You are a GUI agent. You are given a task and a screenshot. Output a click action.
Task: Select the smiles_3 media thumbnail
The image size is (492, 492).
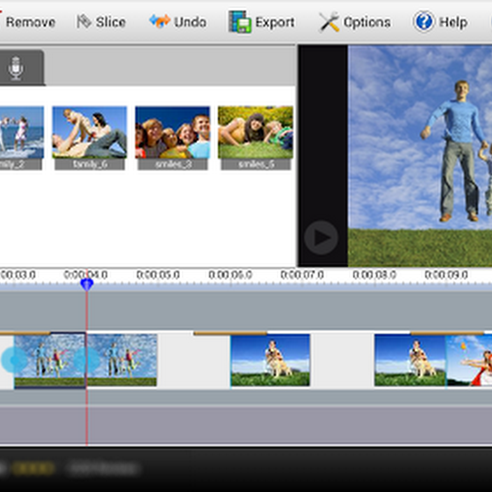point(172,133)
